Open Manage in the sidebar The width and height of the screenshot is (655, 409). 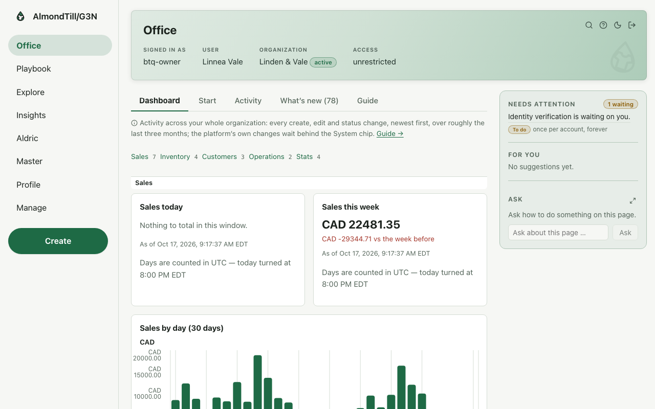pyautogui.click(x=60, y=208)
